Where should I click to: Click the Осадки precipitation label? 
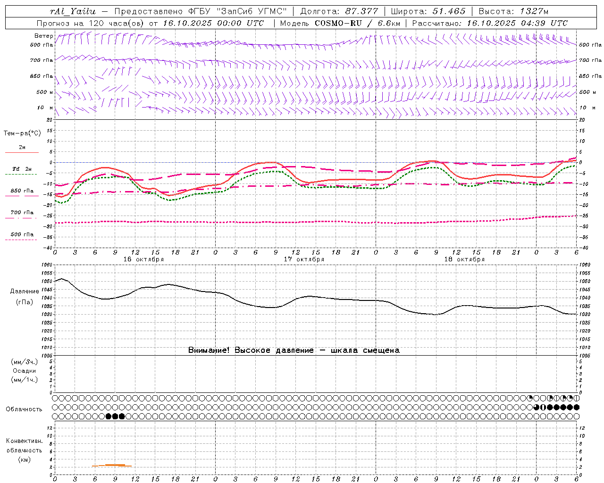pos(24,371)
